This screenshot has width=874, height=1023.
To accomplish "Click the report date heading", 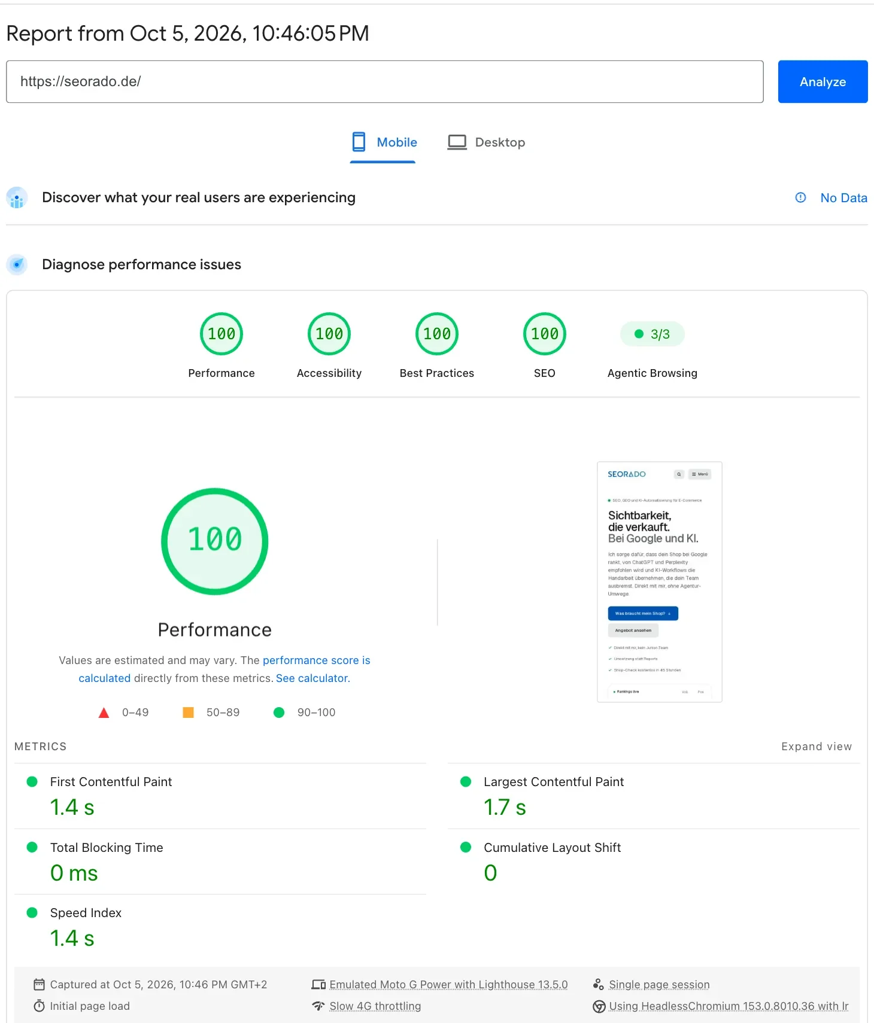I will tap(187, 34).
